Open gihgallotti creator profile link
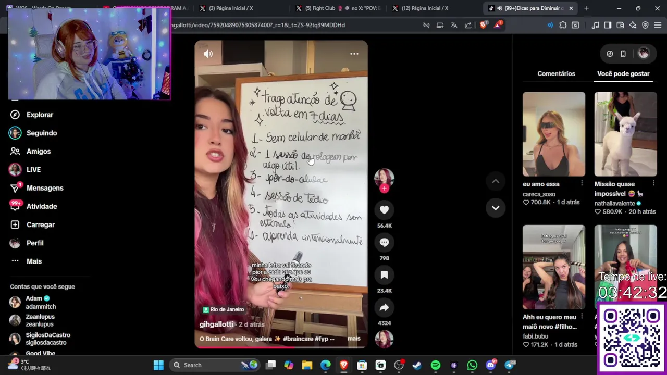This screenshot has height=375, width=667. click(x=216, y=324)
